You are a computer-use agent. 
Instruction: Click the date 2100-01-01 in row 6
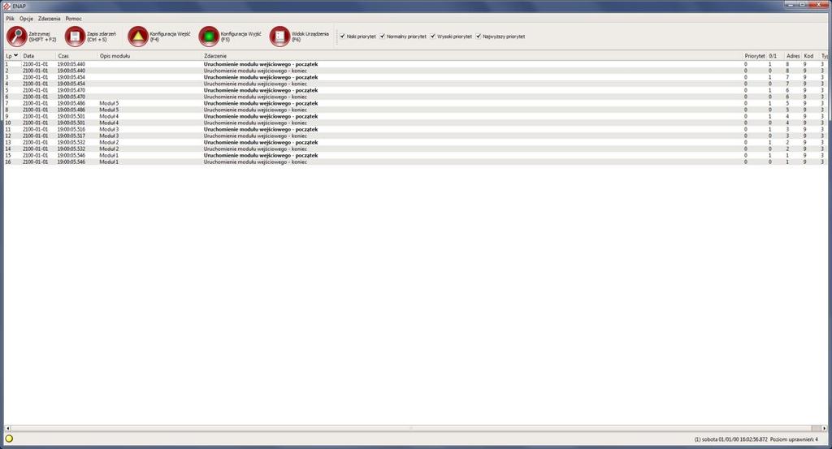[x=35, y=97]
